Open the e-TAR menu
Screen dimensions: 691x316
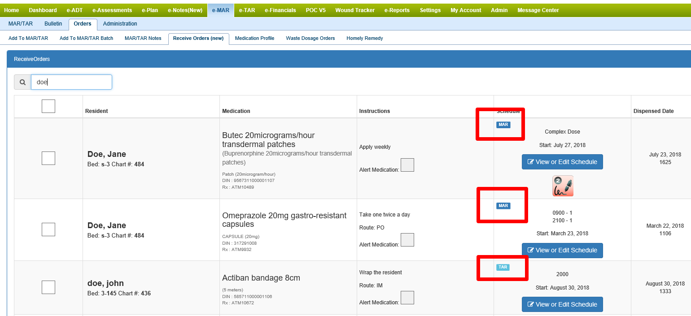click(247, 10)
